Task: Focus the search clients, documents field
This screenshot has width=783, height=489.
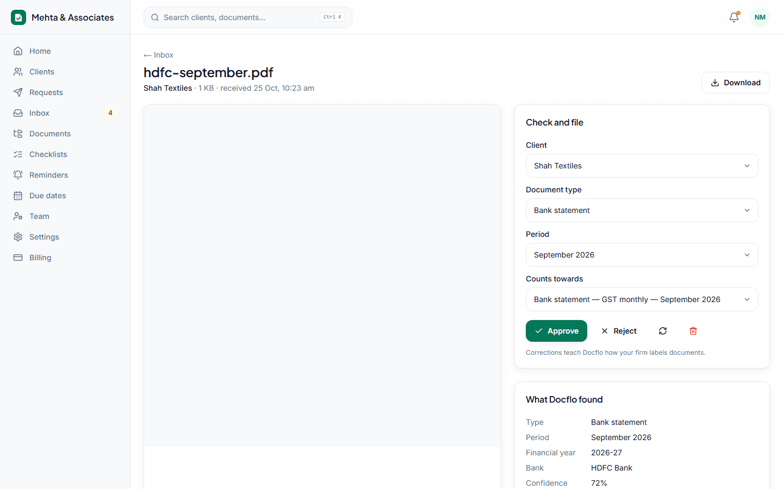Action: (x=248, y=17)
